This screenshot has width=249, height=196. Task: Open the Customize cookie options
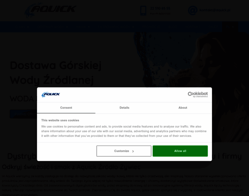[124, 151]
